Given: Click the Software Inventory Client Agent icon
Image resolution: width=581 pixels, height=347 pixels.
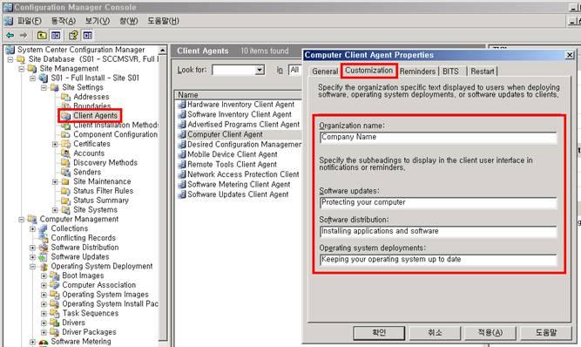Looking at the screenshot, I should [182, 114].
